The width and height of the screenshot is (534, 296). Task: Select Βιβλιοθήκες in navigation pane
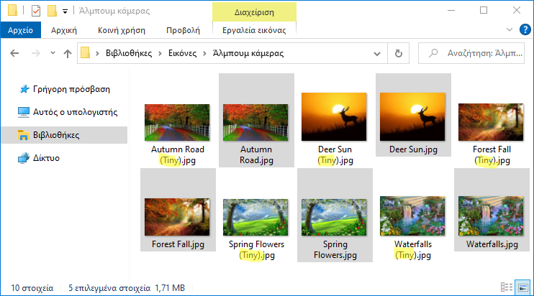64,135
